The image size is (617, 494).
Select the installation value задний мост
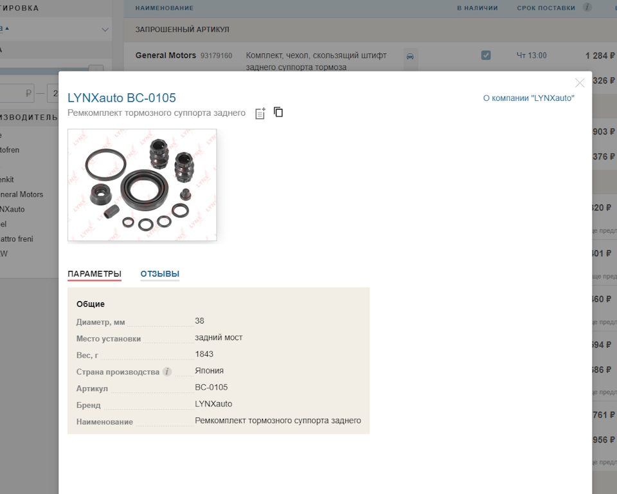click(219, 337)
